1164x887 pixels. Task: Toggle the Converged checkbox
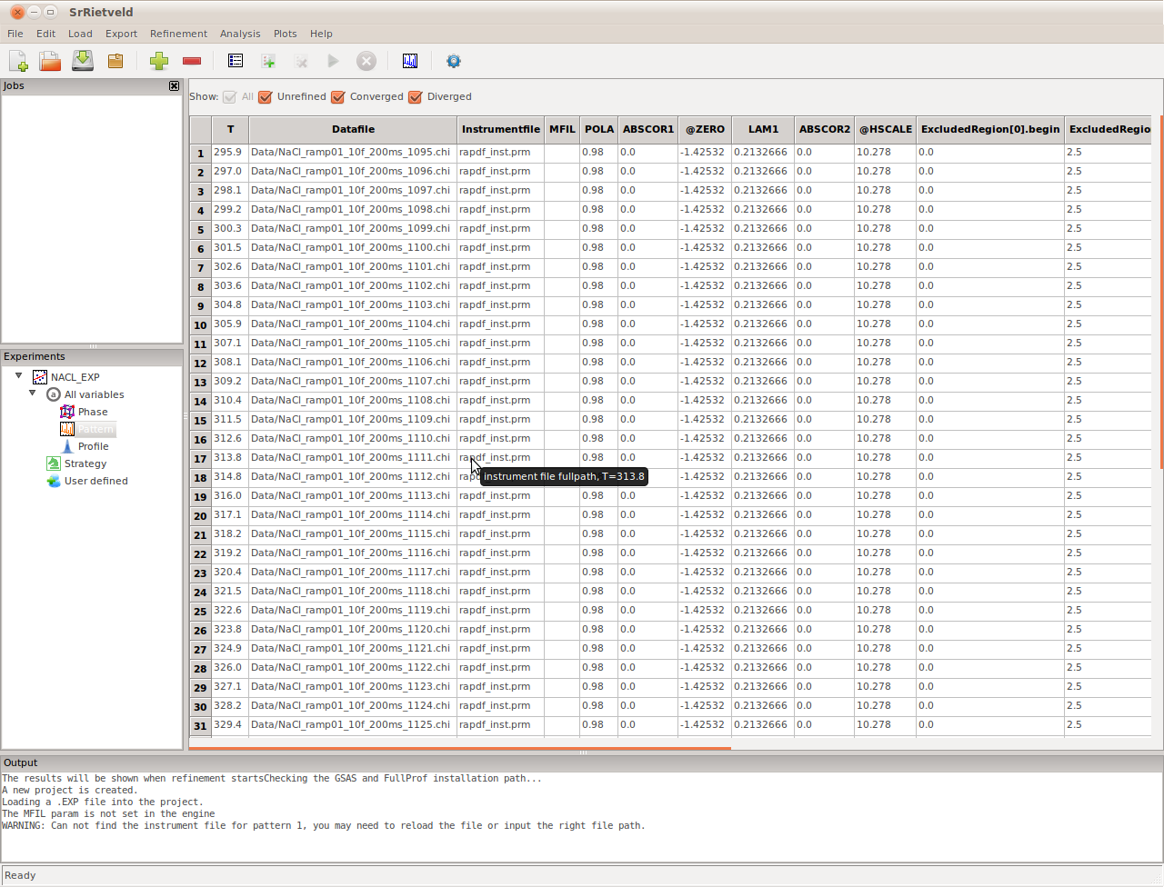pyautogui.click(x=338, y=97)
